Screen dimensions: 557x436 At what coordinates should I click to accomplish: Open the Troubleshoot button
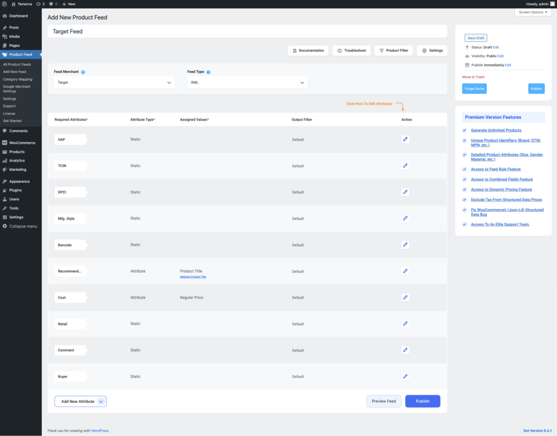tap(351, 51)
